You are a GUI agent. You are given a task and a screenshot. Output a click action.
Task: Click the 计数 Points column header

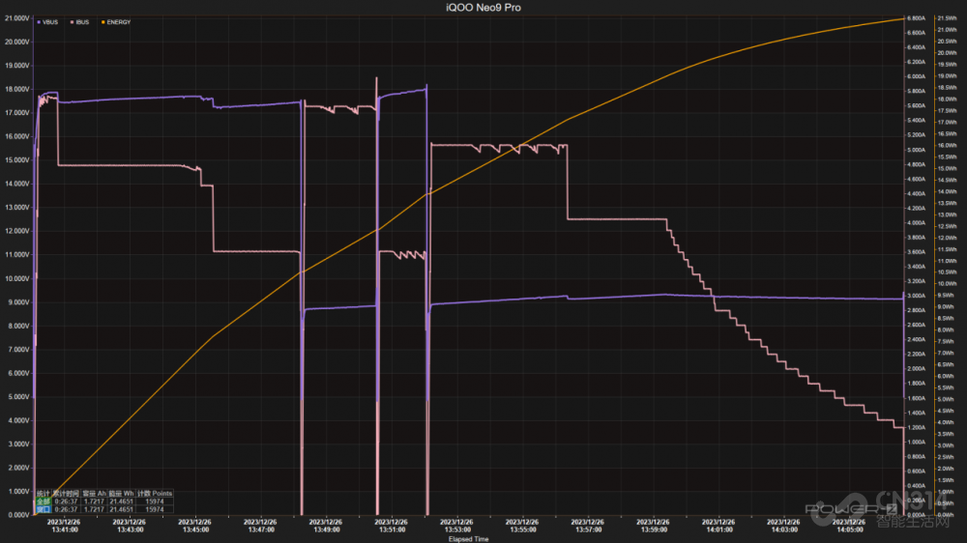tap(155, 494)
